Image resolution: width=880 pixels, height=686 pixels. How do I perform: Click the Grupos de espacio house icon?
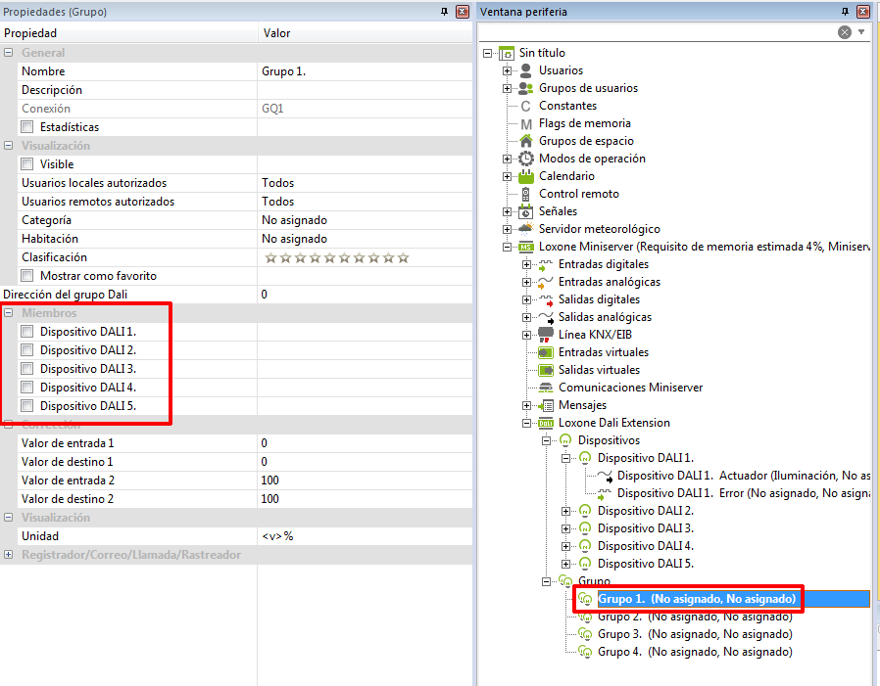click(x=526, y=141)
